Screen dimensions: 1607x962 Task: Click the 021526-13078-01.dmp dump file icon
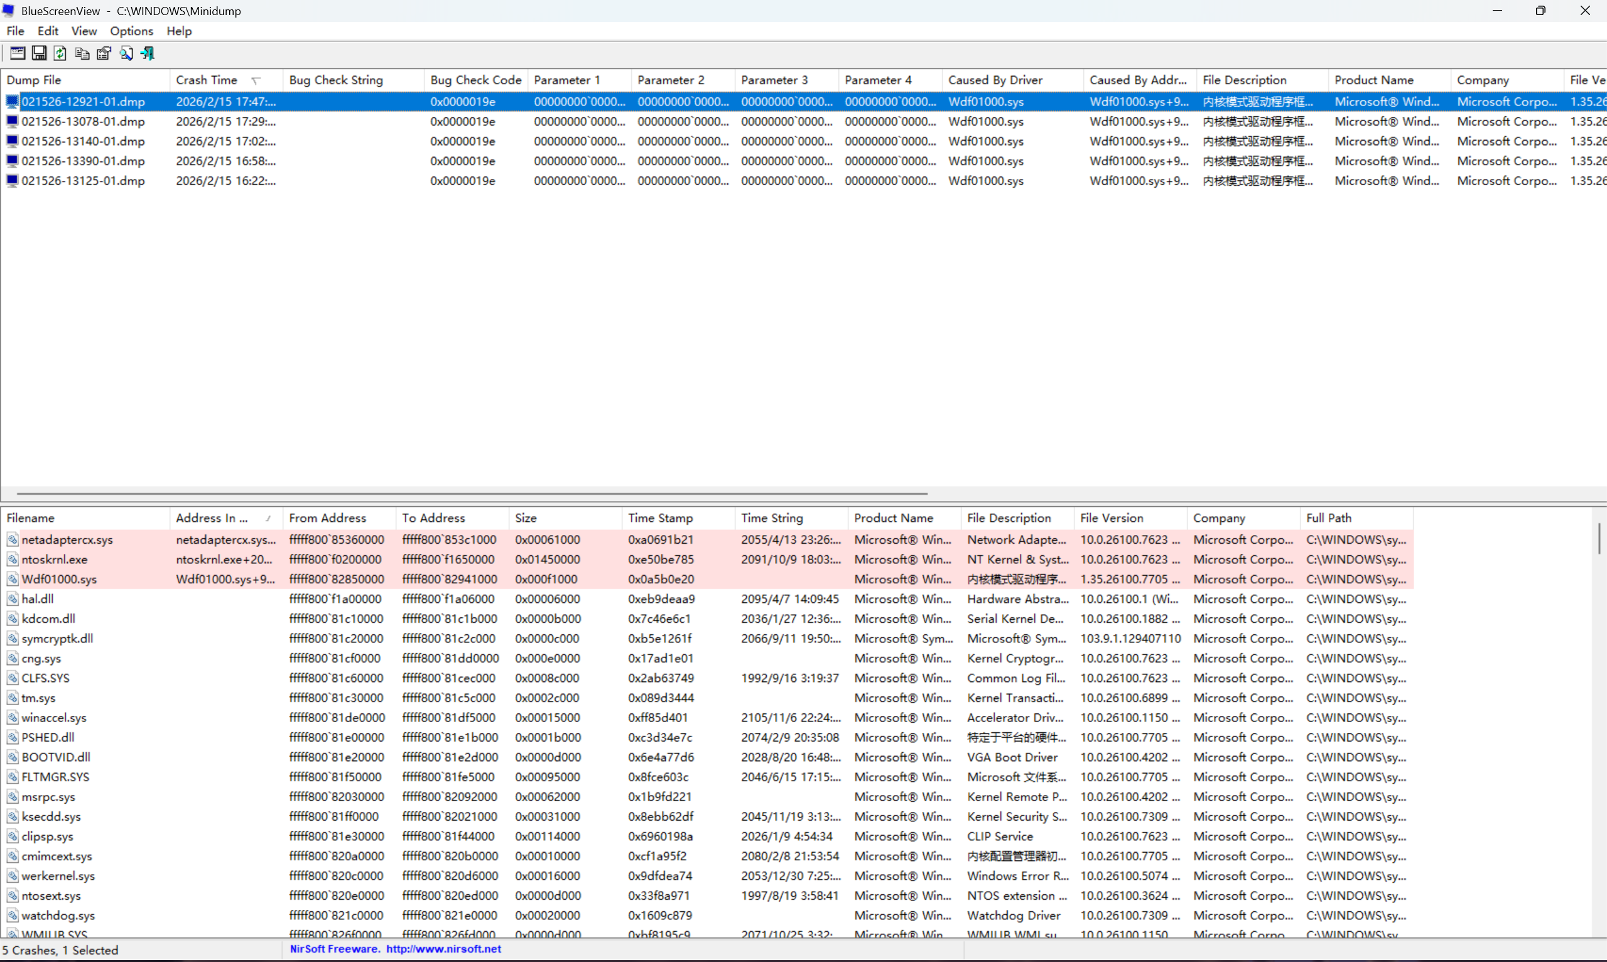click(13, 121)
